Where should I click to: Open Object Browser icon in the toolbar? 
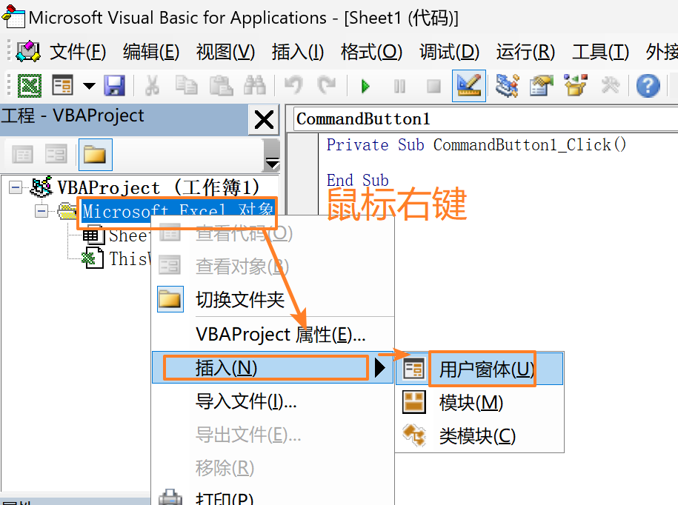[x=576, y=86]
